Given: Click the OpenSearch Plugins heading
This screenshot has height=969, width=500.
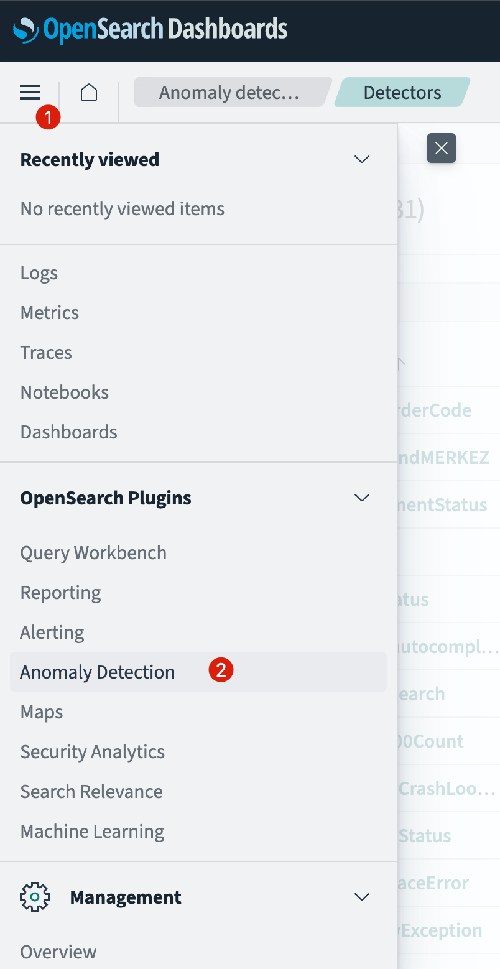Looking at the screenshot, I should coord(106,498).
